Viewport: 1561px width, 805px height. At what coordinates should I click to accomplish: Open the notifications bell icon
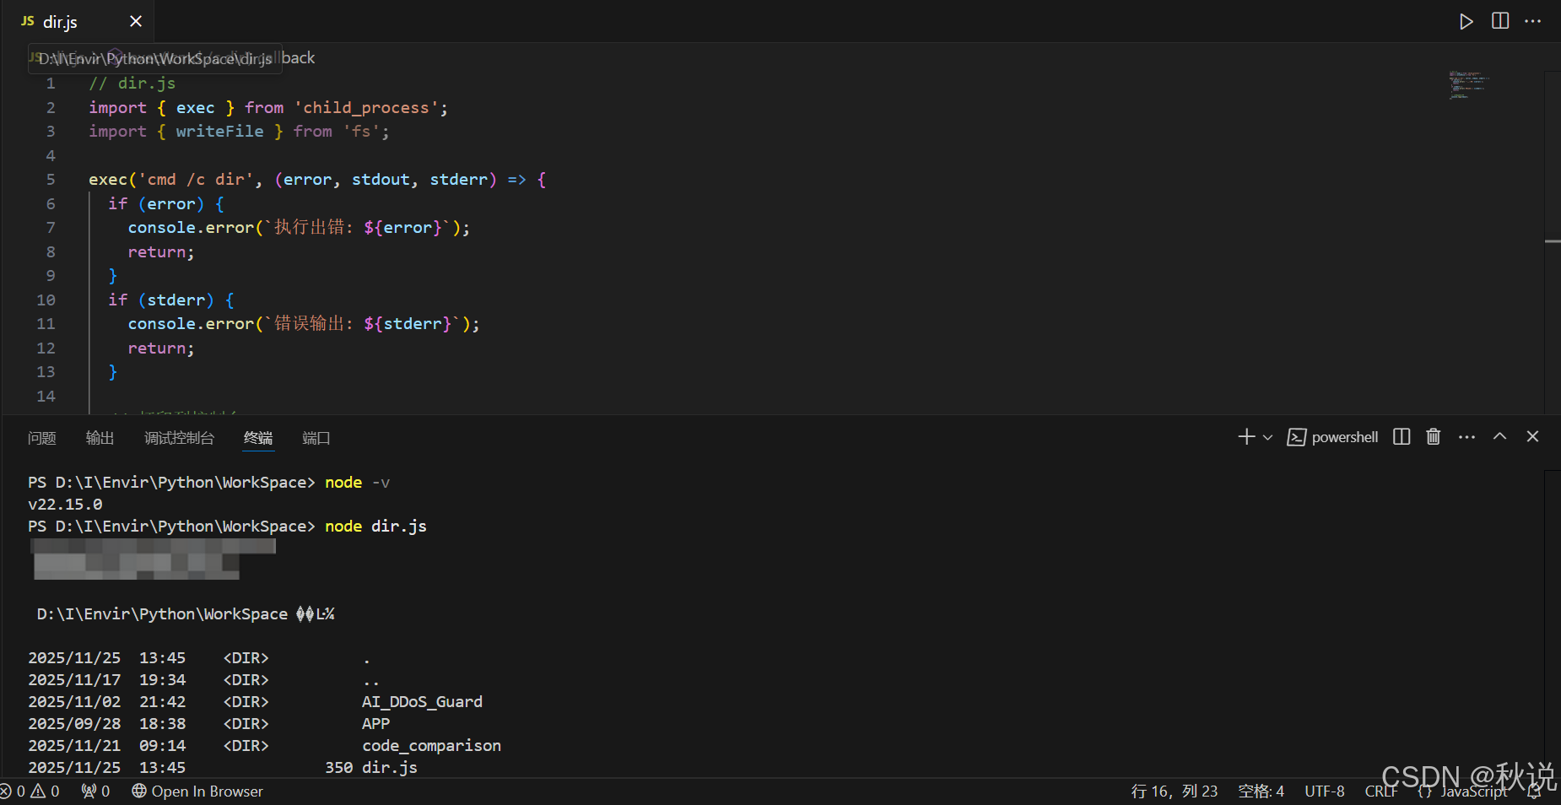[x=1534, y=791]
